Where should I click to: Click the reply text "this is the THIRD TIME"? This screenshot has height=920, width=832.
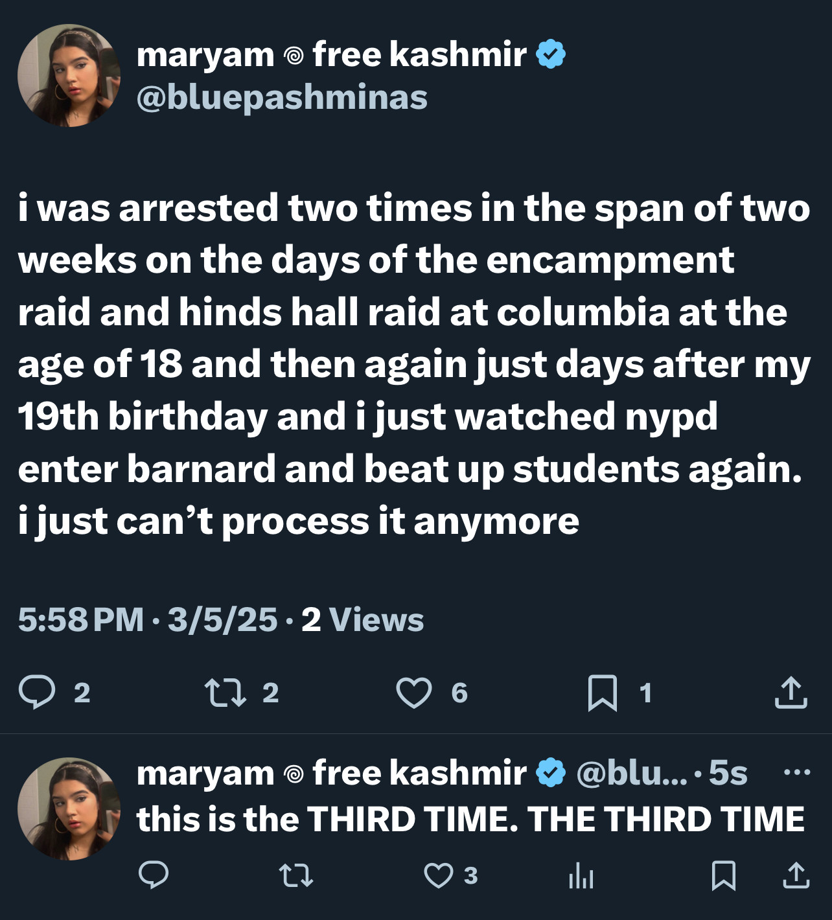click(470, 819)
